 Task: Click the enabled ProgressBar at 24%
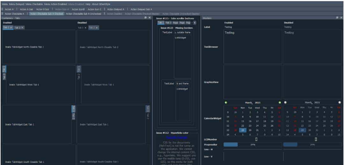(x=252, y=144)
